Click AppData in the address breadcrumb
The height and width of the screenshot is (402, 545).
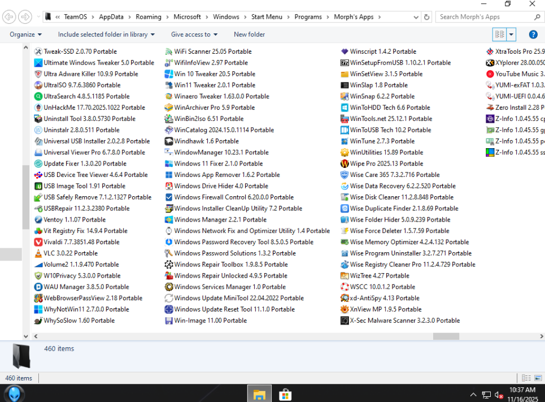click(x=111, y=17)
